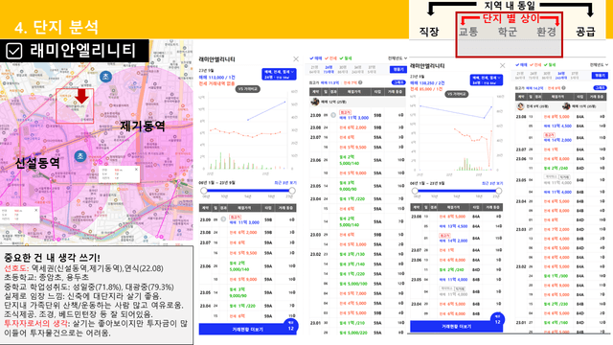Click the blue school marker near 제기동역

105,77
